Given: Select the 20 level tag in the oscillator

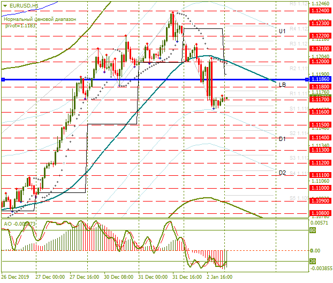Looking at the screenshot, I should [x=313, y=261].
